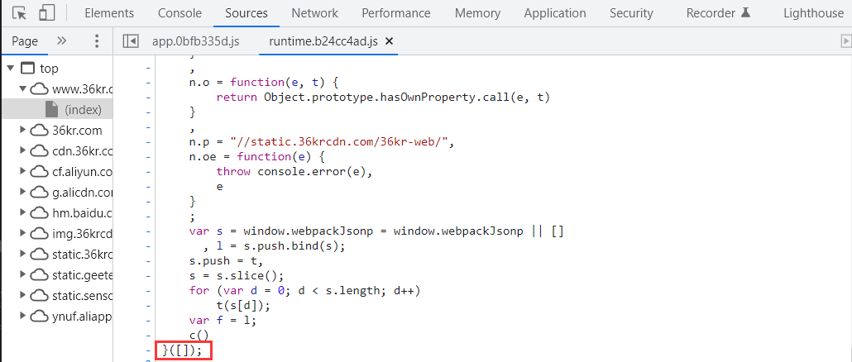
Task: Switch to the Network tab
Action: [x=314, y=13]
